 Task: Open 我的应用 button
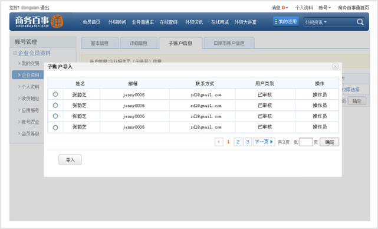(286, 21)
